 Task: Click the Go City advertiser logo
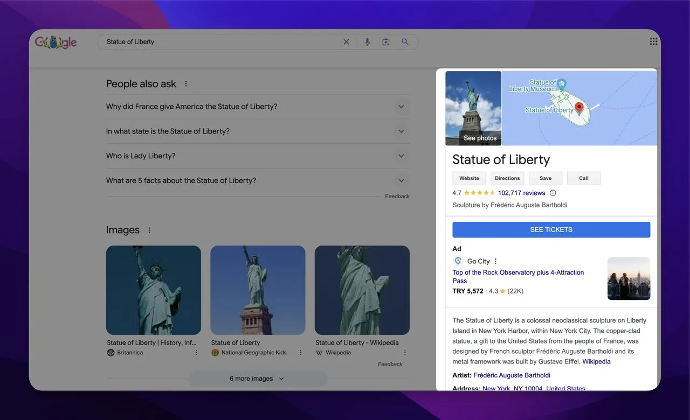458,261
